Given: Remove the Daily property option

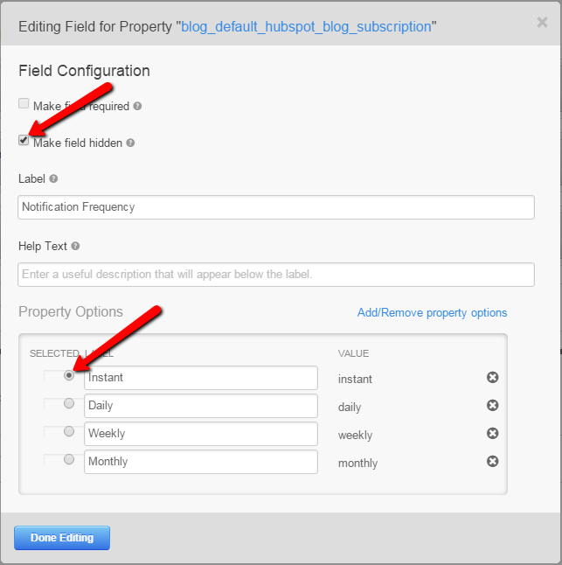Looking at the screenshot, I should click(x=492, y=406).
